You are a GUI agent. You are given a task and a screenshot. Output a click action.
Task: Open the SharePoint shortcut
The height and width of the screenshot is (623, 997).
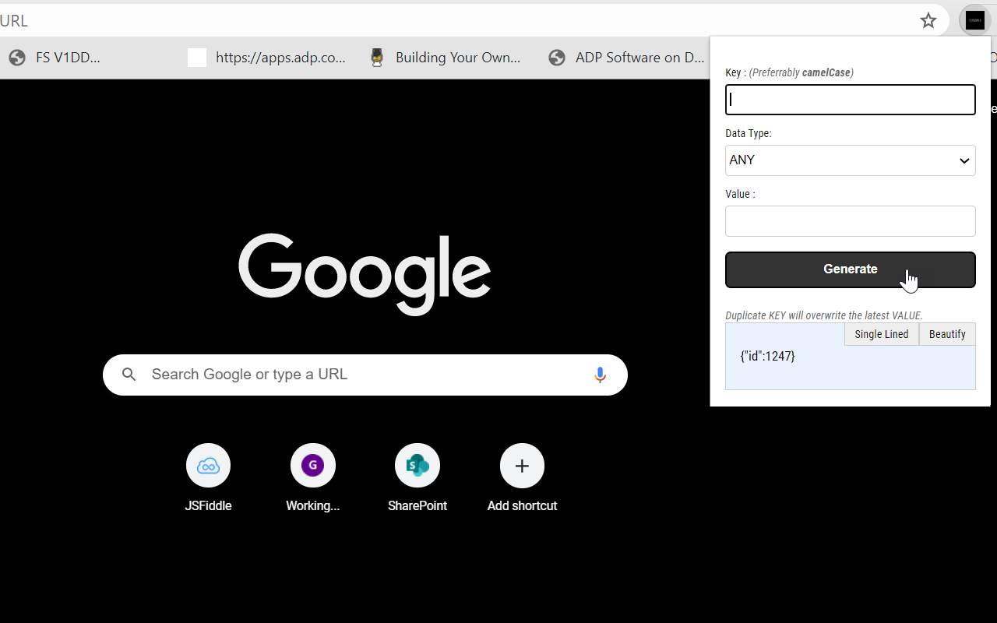(x=417, y=478)
